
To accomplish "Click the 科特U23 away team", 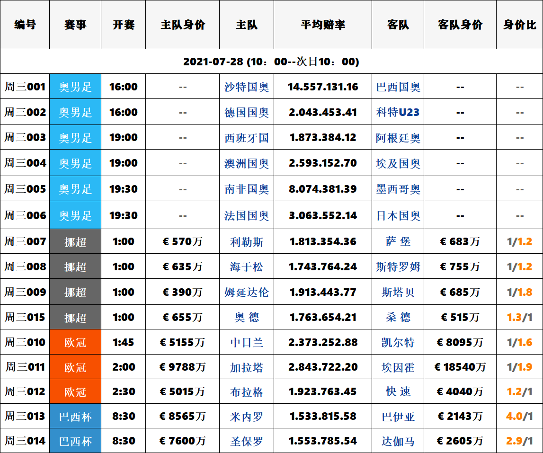I will pos(398,113).
